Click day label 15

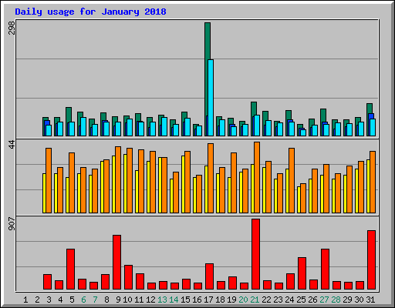(x=185, y=300)
